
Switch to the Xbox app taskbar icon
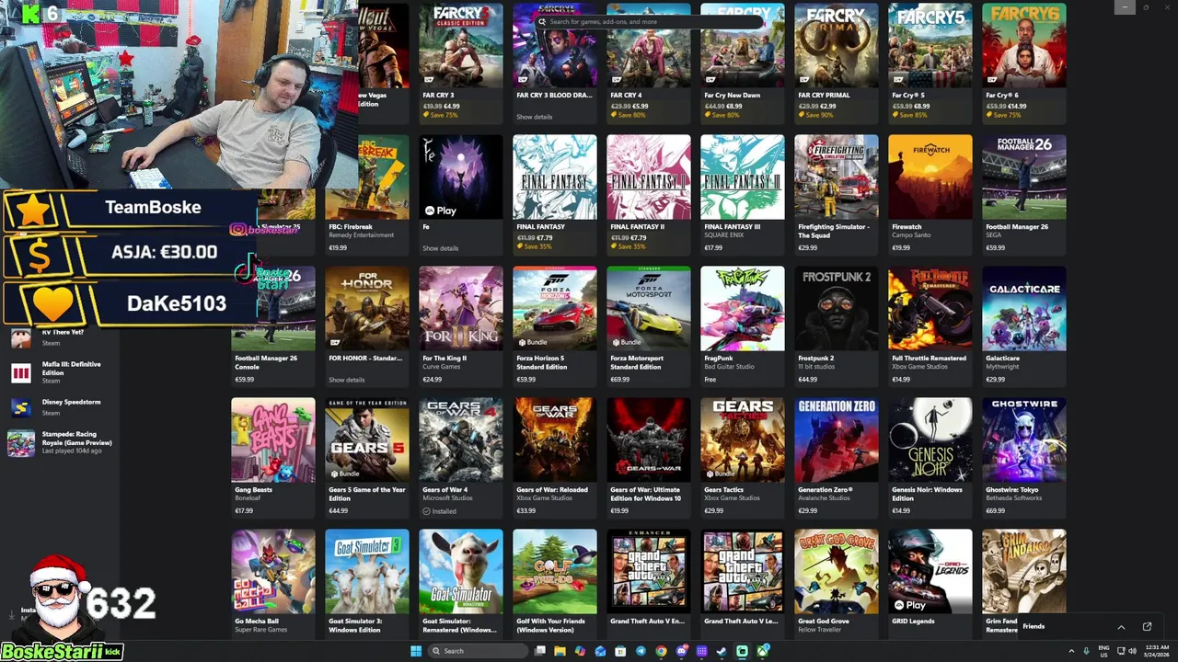click(763, 651)
